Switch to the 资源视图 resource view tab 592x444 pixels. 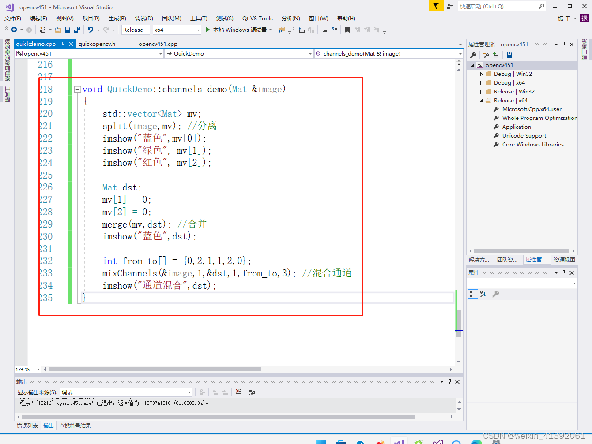click(565, 260)
